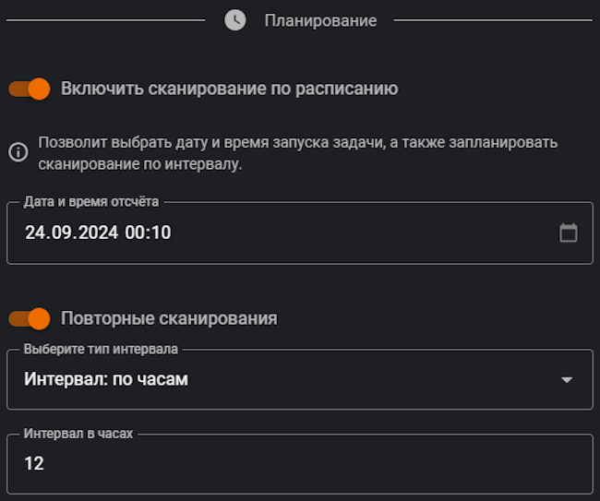Click the Дата и время отсчёта label
Image resolution: width=600 pixels, height=501 pixels.
coord(91,201)
